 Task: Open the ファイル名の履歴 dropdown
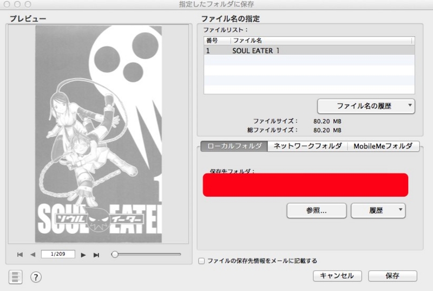click(x=366, y=106)
